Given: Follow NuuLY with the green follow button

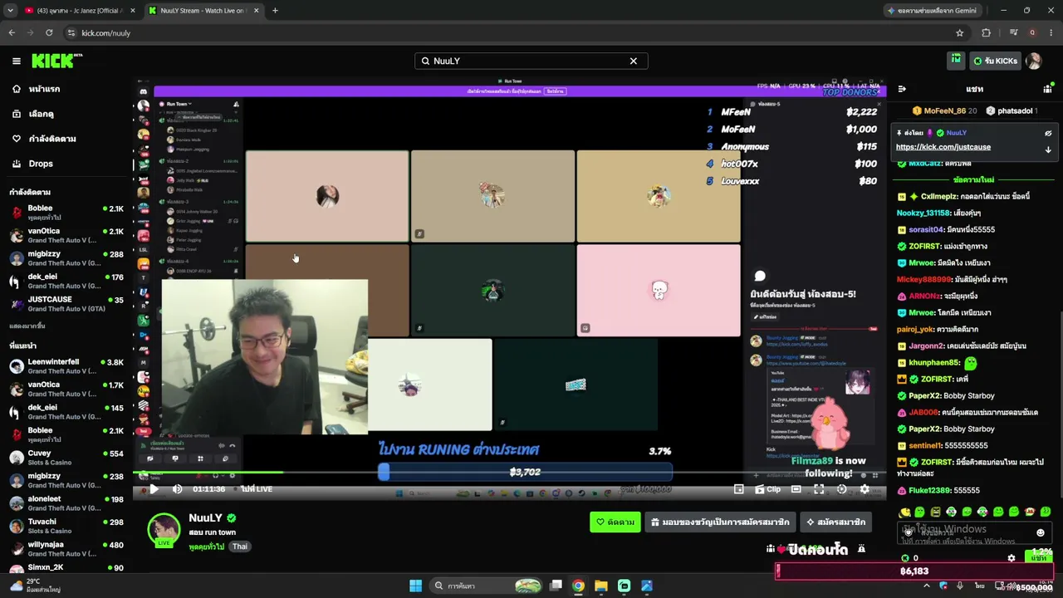Looking at the screenshot, I should click(x=615, y=522).
